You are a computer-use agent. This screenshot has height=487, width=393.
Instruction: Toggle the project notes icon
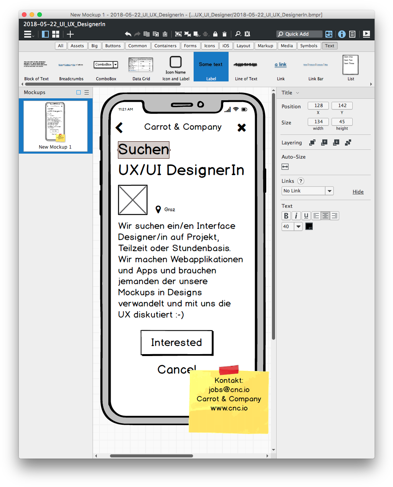coord(352,34)
